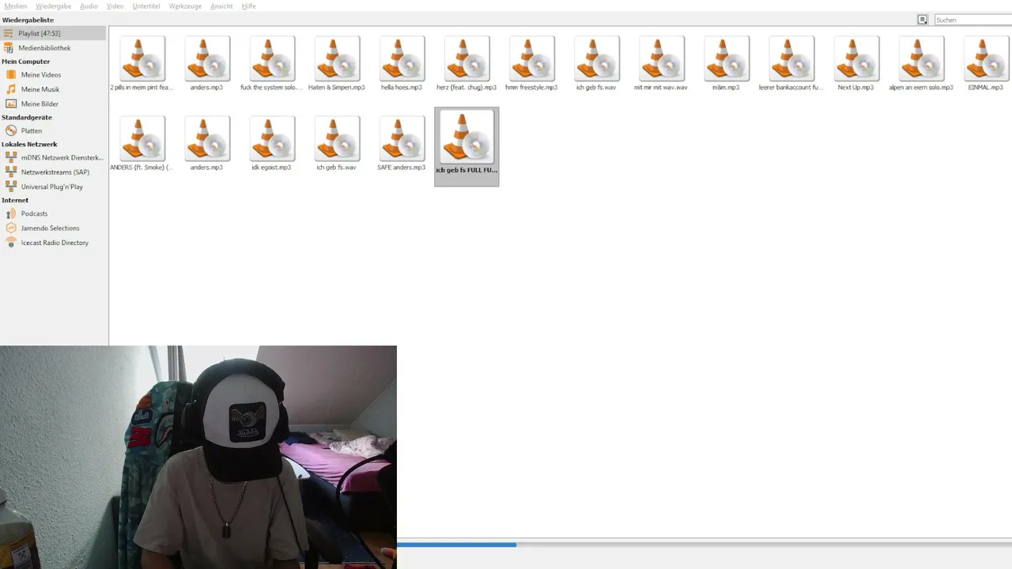Screen dimensions: 1012x569
Task: Select Playlist [47:53] in the sidebar
Action: [53, 33]
